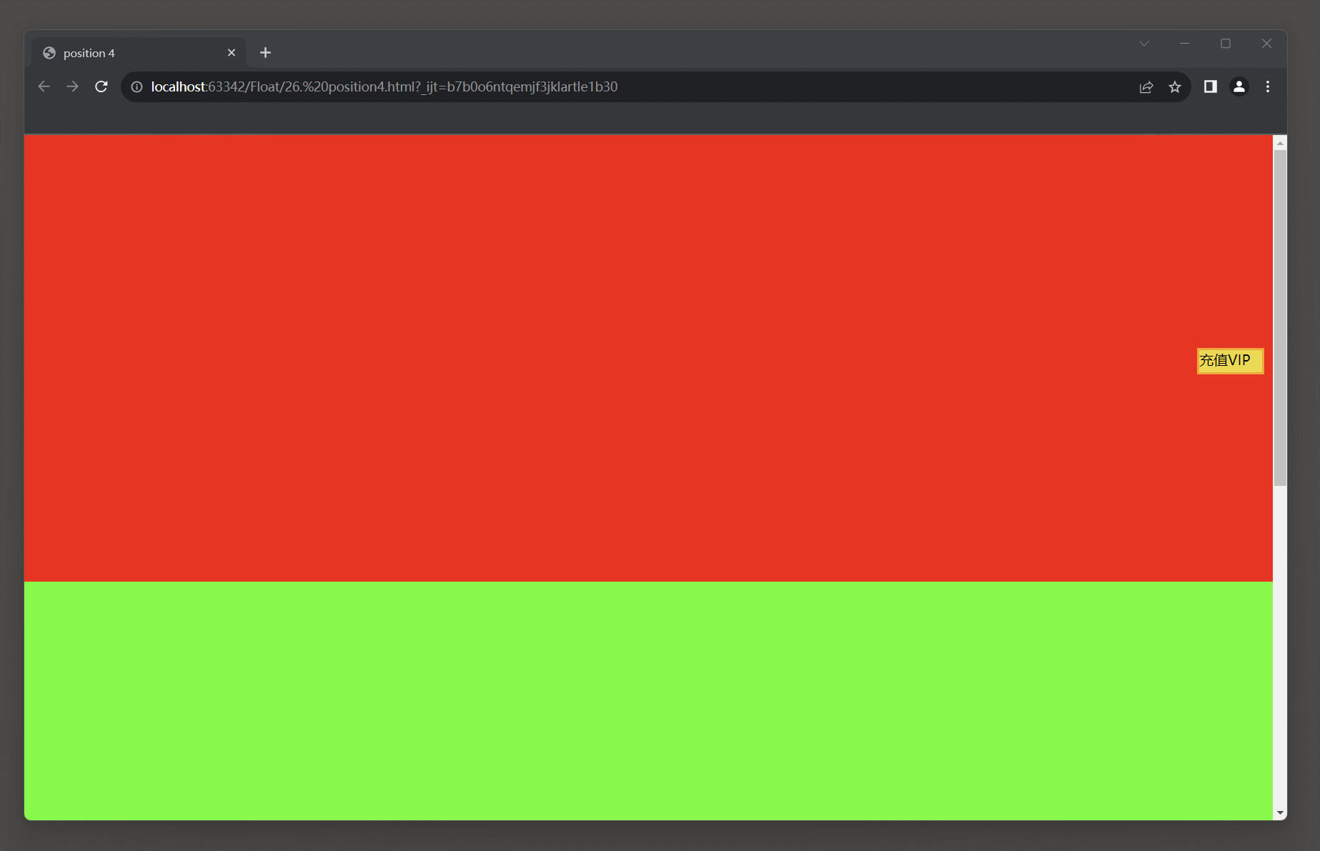This screenshot has height=851, width=1320.
Task: Close the position 4 tab
Action: pyautogui.click(x=232, y=53)
